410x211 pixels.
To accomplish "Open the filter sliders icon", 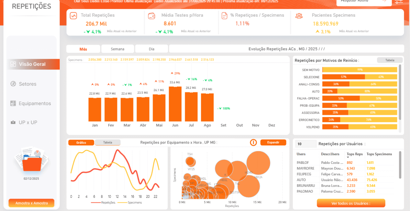I will click(x=398, y=2).
